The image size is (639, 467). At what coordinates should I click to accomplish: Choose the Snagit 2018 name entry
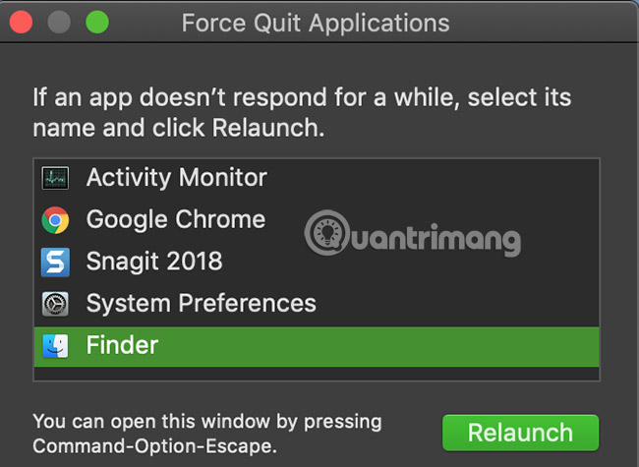pos(154,262)
